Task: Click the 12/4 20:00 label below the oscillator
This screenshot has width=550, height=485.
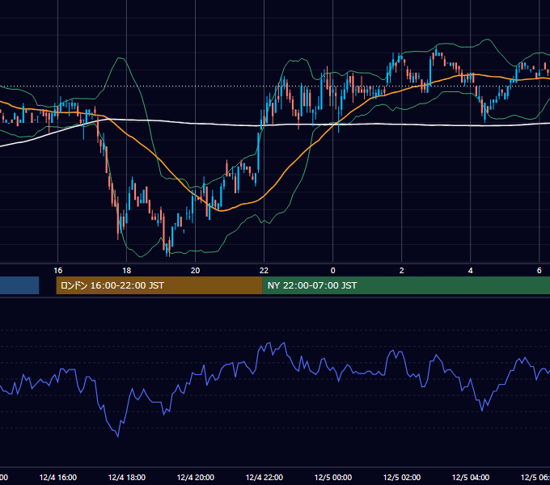Action: tap(196, 477)
